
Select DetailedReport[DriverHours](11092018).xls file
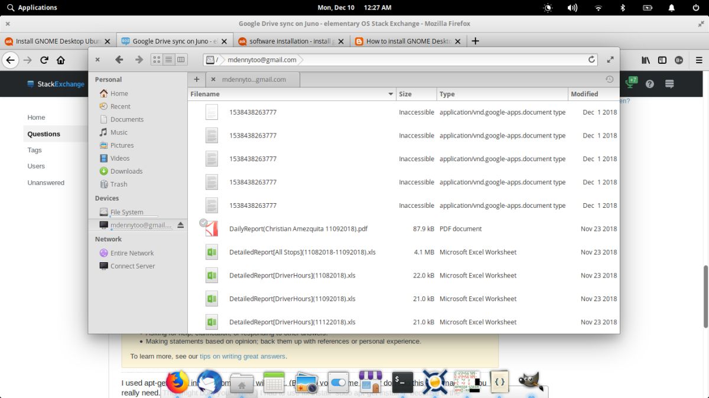404,299
